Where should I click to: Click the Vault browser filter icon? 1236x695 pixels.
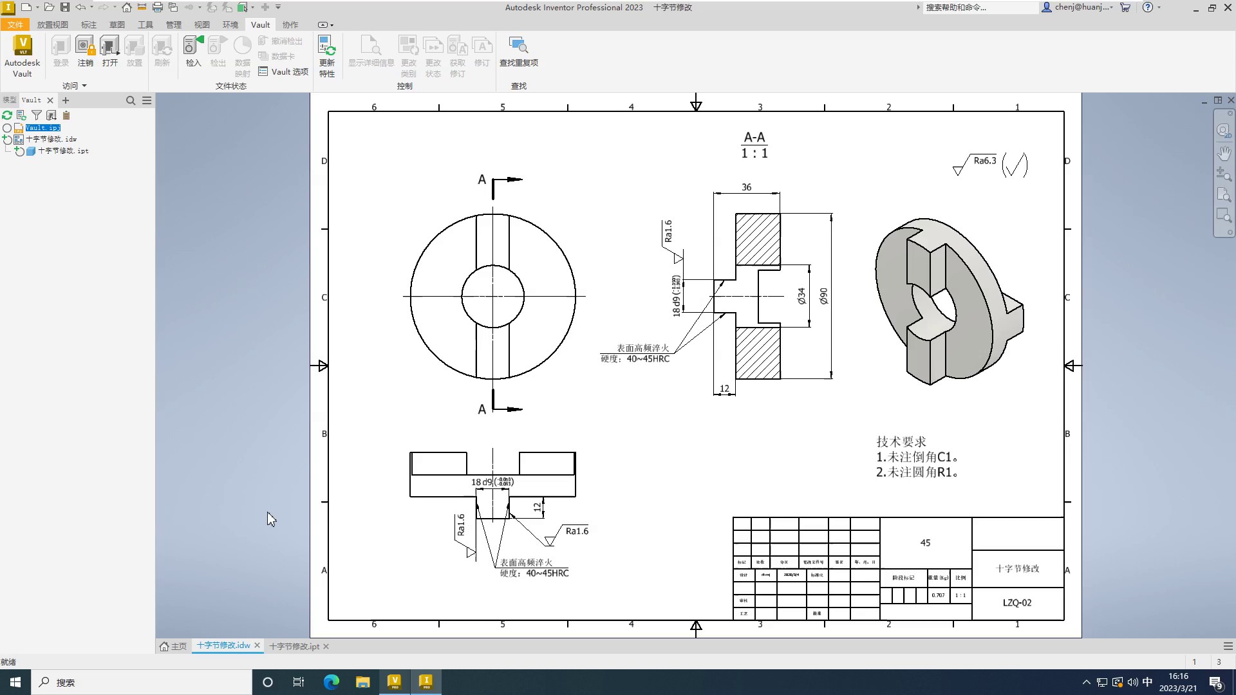tap(37, 115)
